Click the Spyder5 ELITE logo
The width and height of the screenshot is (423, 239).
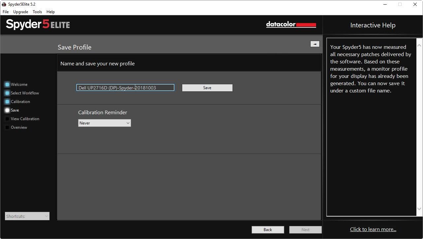[x=38, y=24]
